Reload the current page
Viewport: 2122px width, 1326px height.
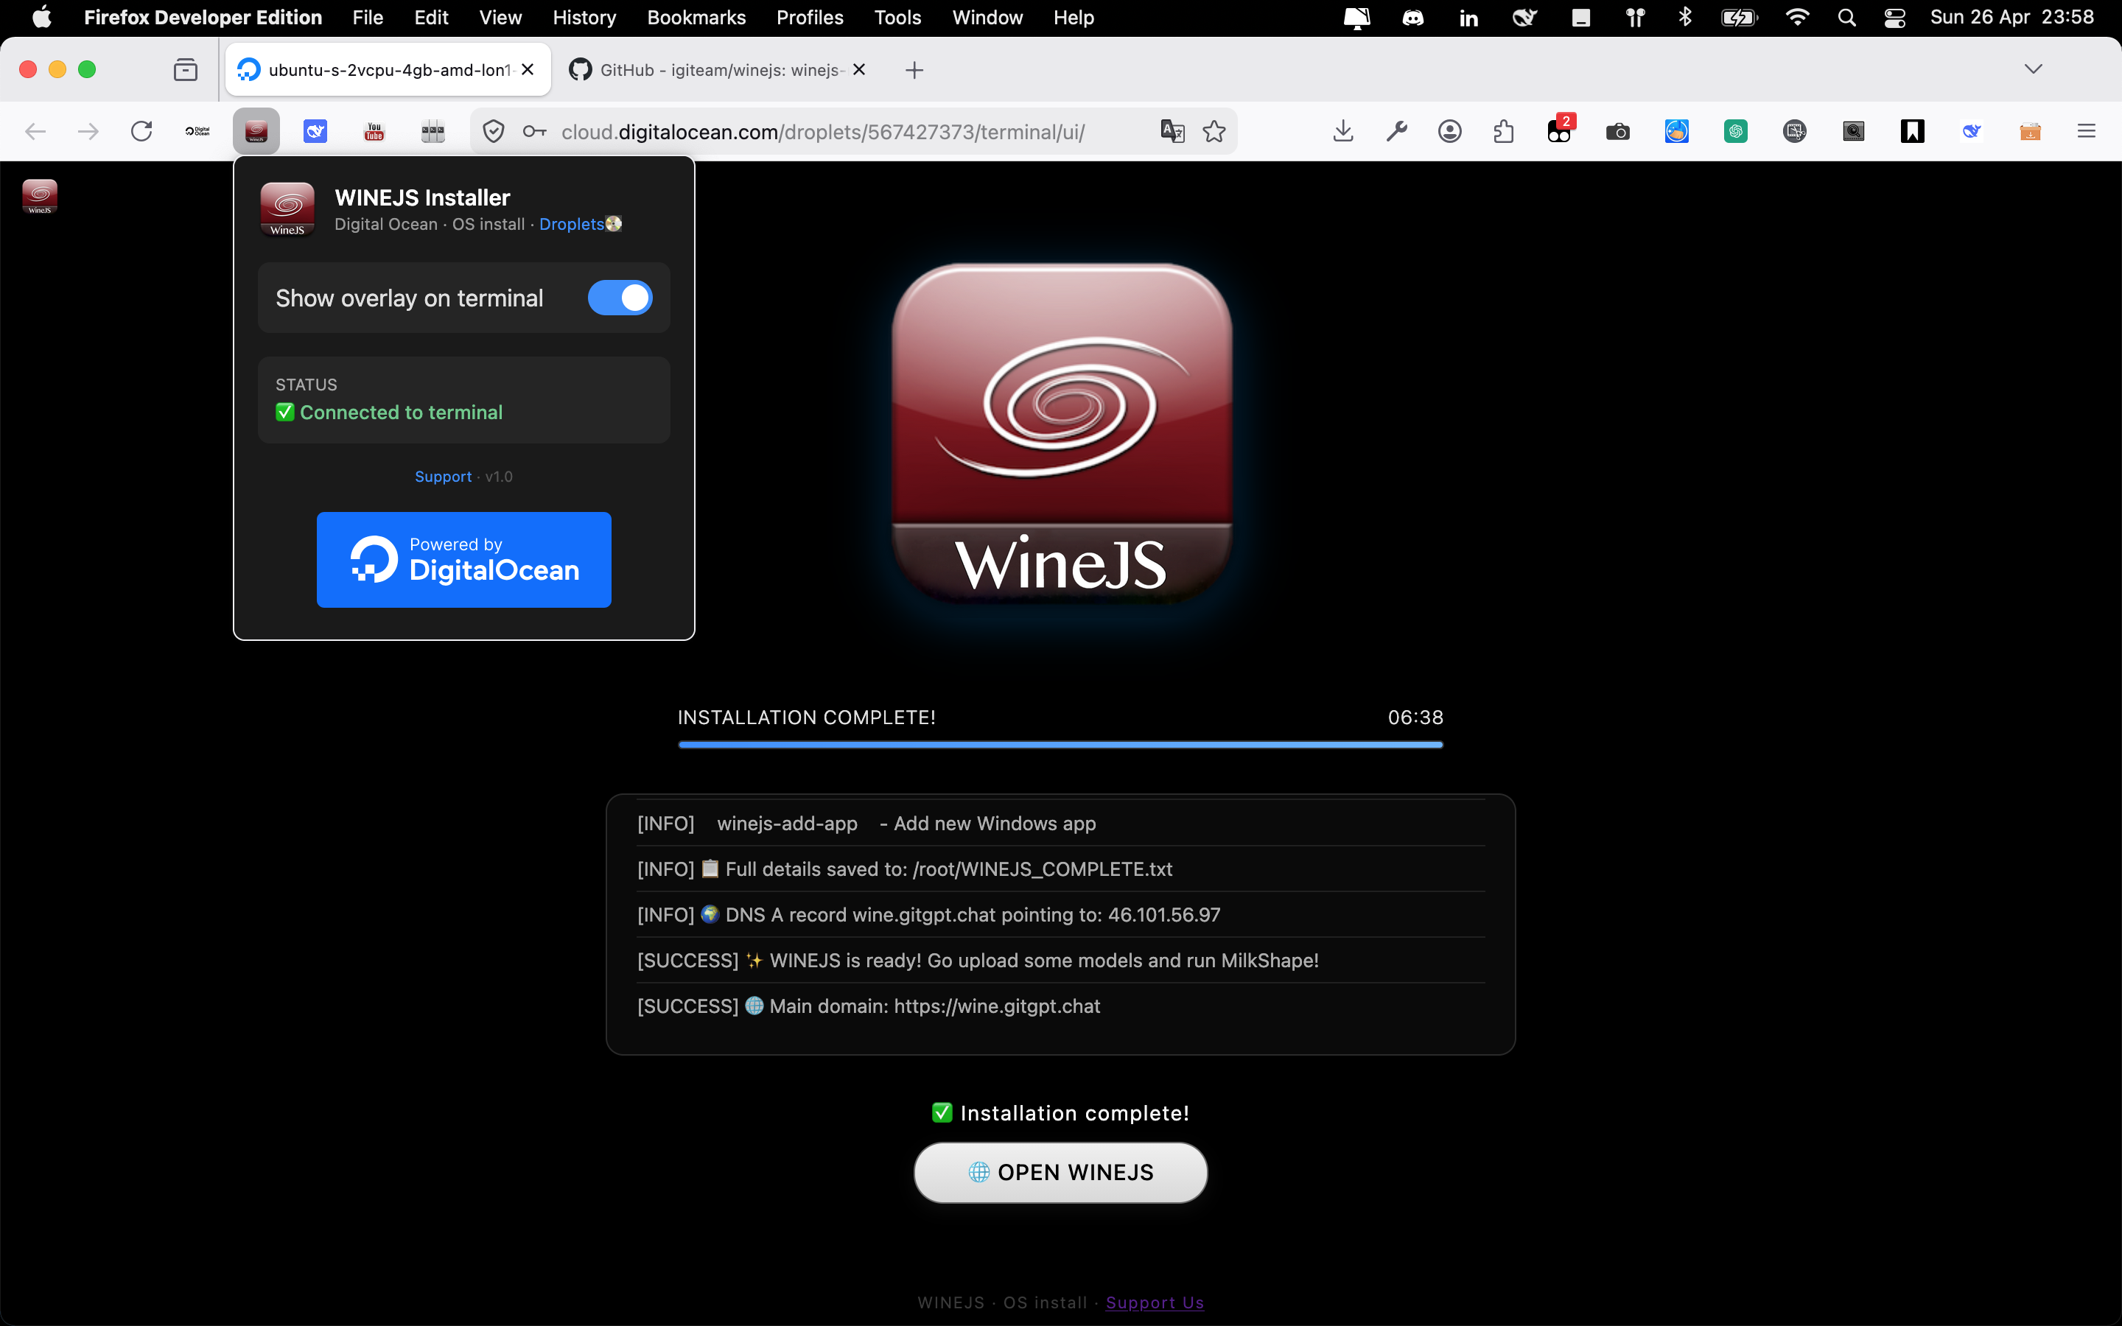141,132
